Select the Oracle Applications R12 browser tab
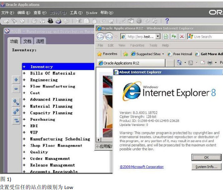223x193 pixels. pos(131,63)
